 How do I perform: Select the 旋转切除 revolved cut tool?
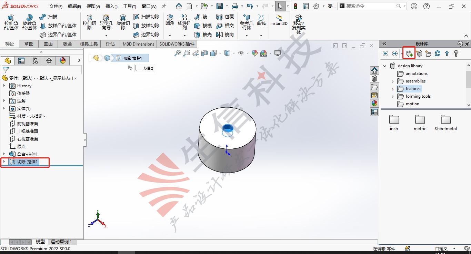click(123, 22)
